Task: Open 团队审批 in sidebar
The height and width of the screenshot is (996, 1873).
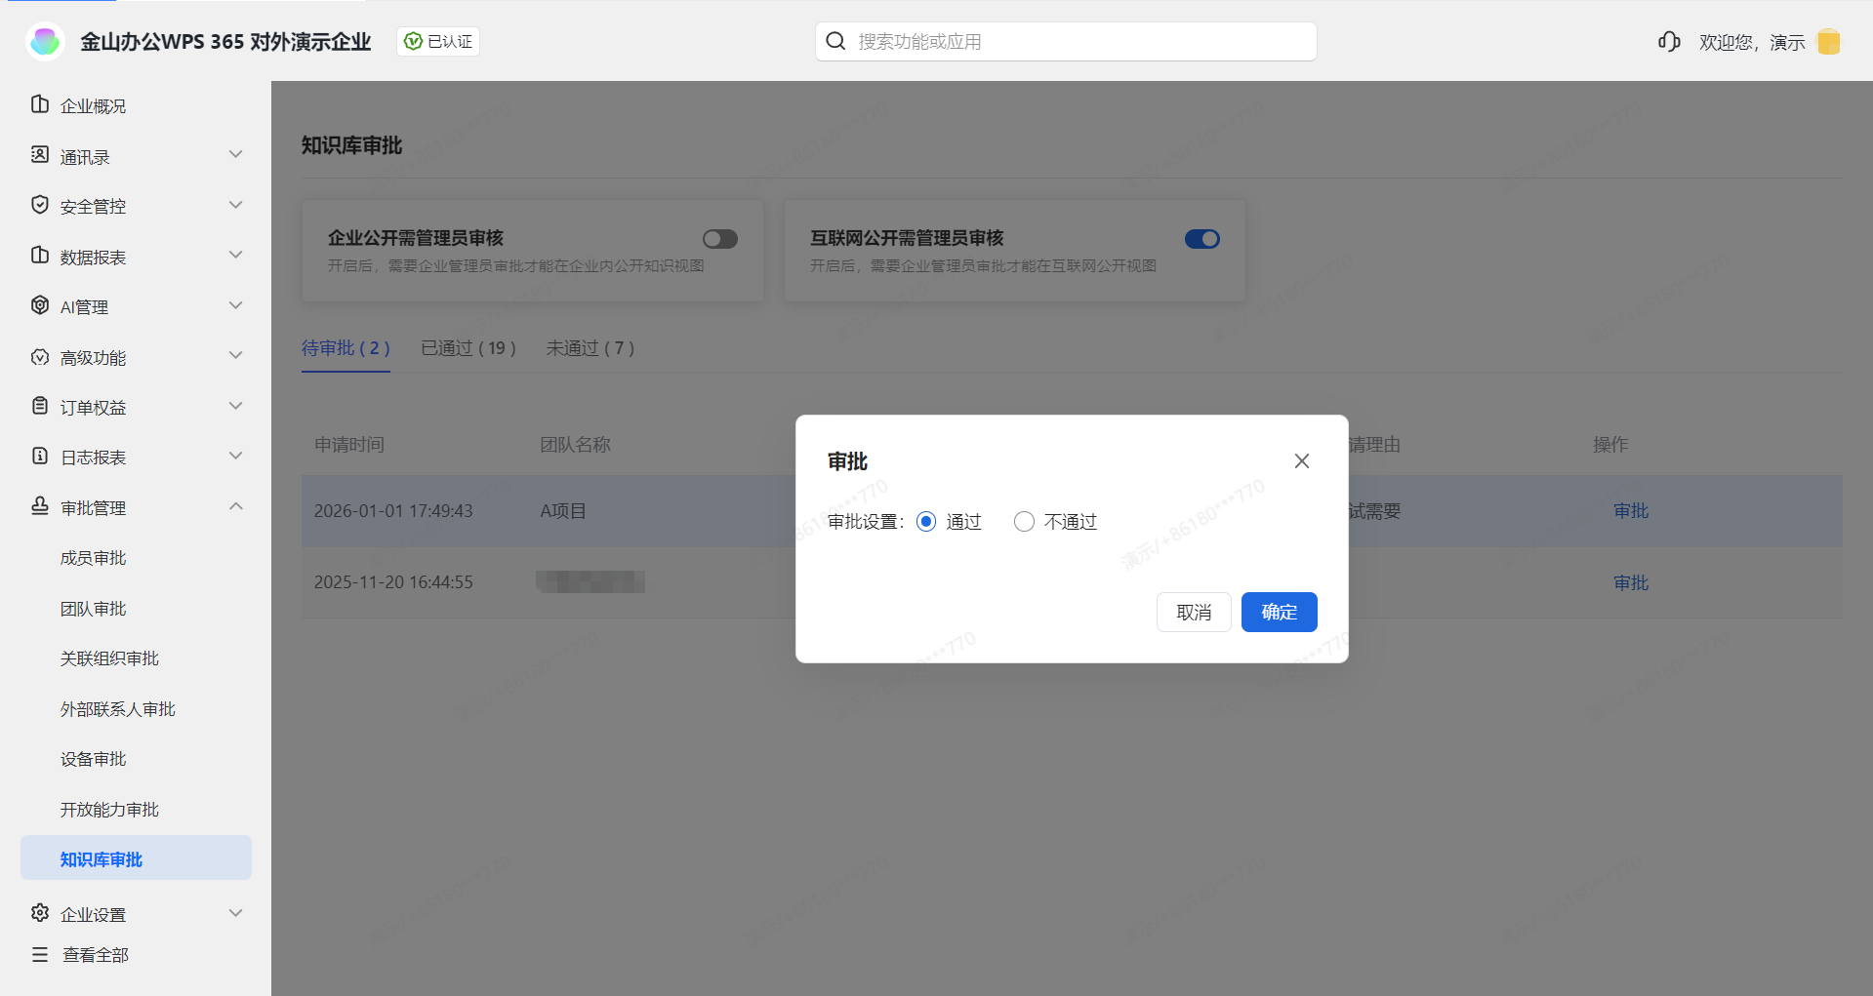Action: click(x=94, y=609)
